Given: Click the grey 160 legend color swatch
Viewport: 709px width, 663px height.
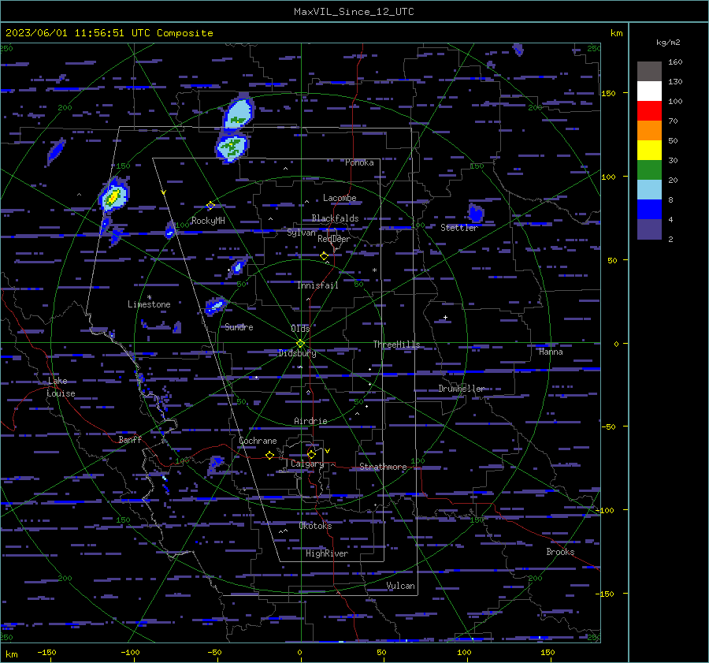Looking at the screenshot, I should coord(649,72).
